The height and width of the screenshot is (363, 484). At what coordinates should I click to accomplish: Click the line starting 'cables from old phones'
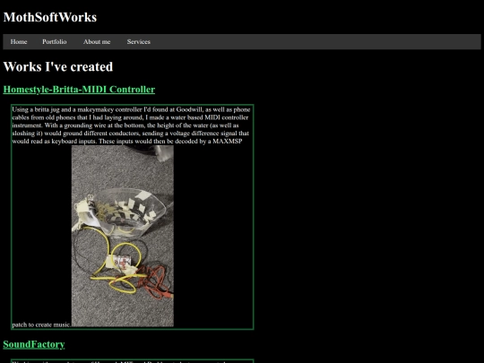coord(130,117)
